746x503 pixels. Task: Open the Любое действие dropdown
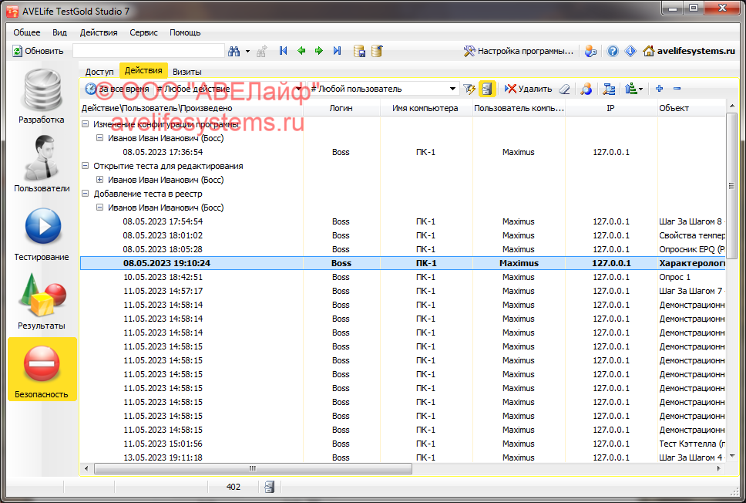tap(297, 89)
